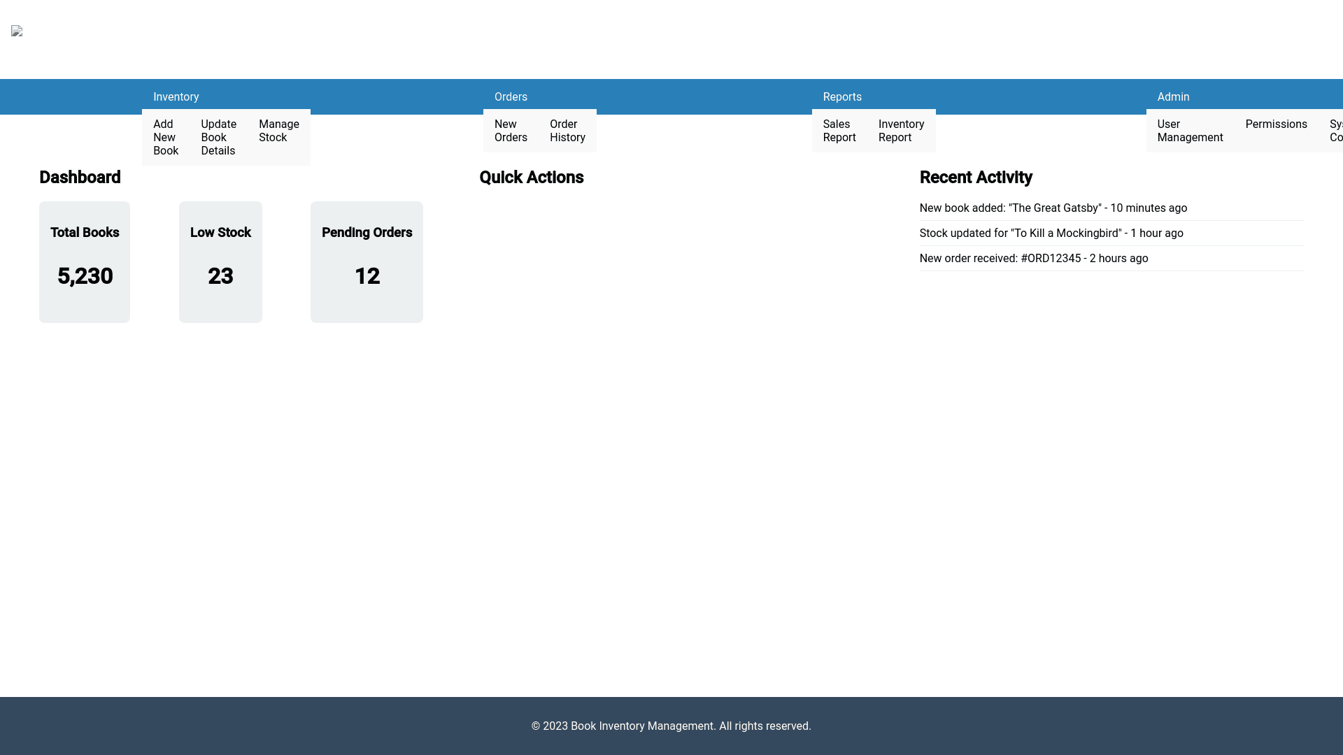Viewport: 1343px width, 755px height.
Task: Open the Orders menu
Action: [x=511, y=97]
